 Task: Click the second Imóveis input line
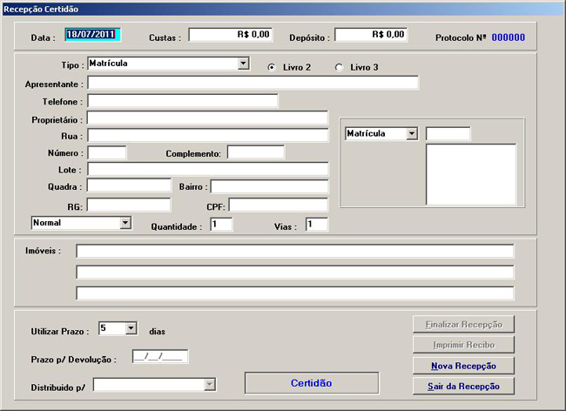(x=295, y=272)
